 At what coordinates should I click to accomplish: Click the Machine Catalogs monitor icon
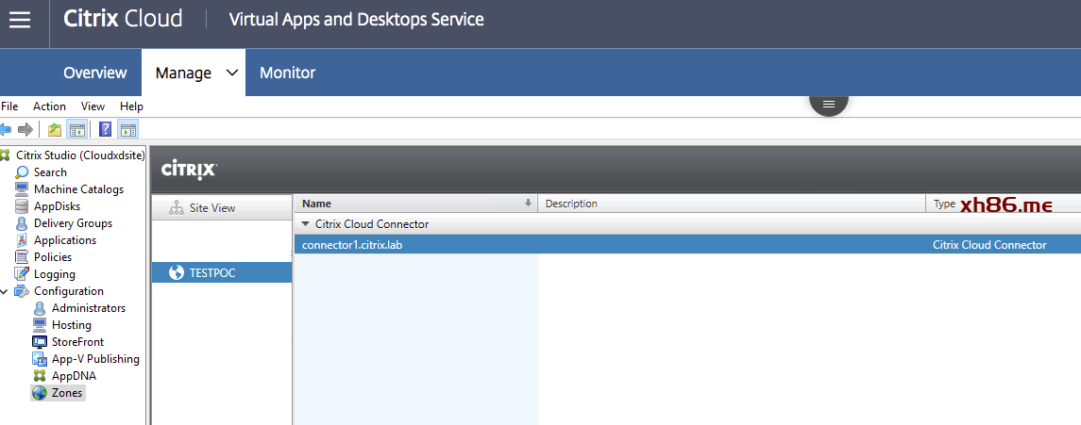pyautogui.click(x=22, y=189)
